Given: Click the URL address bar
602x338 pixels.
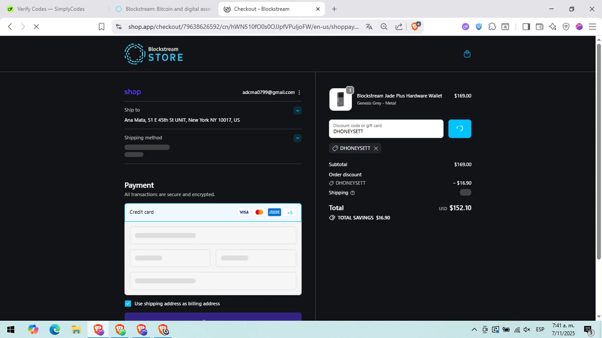Looking at the screenshot, I should [x=243, y=26].
